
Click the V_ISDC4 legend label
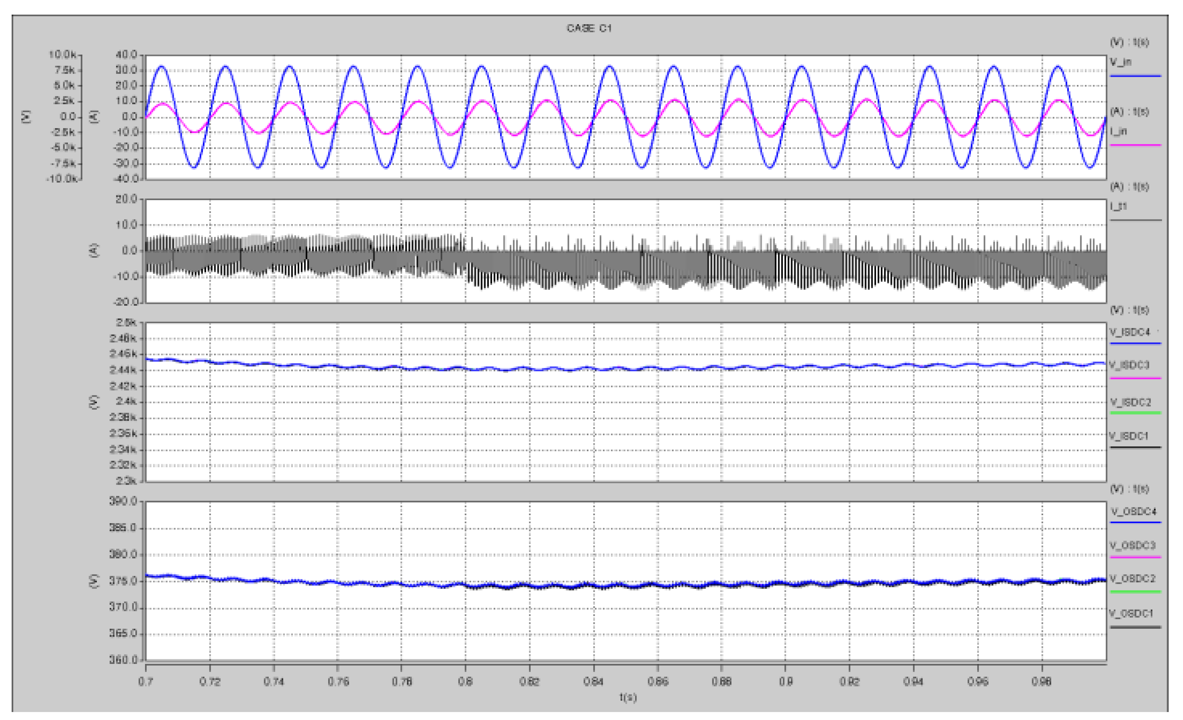[x=1130, y=332]
